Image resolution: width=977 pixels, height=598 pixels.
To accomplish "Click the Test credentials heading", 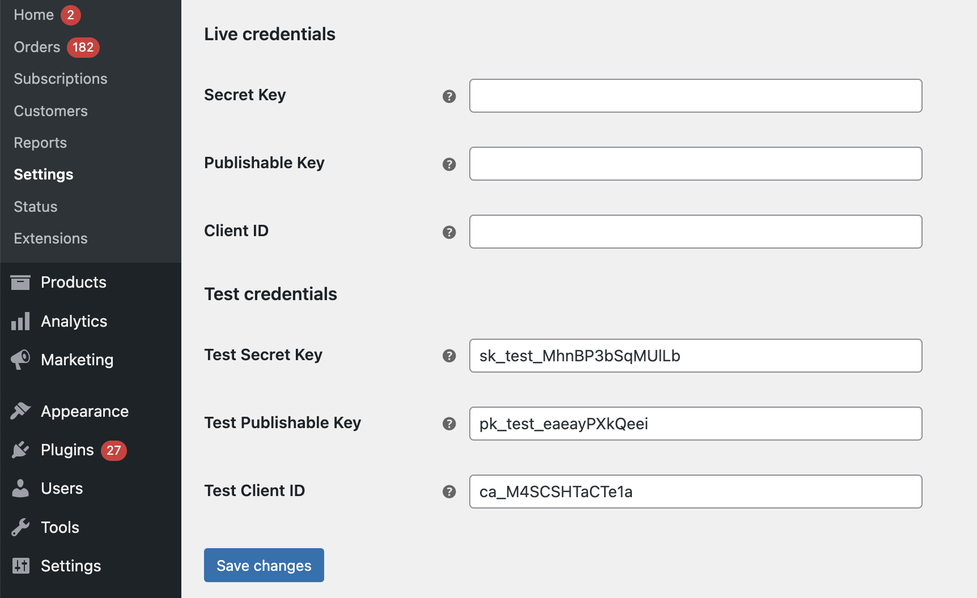I will click(271, 294).
